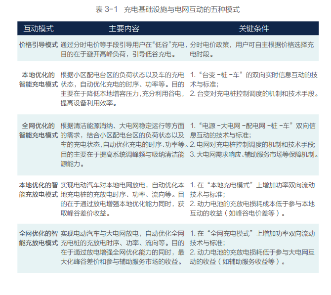The width and height of the screenshot is (331, 295).
Task: Select the 价格引导模式 row label
Action: (x=39, y=44)
